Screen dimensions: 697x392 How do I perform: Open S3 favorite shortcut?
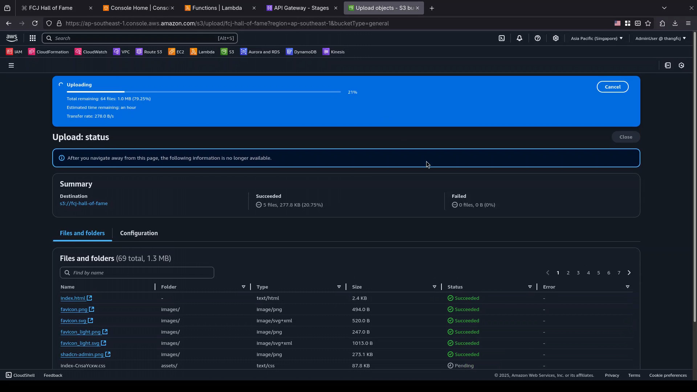point(227,52)
